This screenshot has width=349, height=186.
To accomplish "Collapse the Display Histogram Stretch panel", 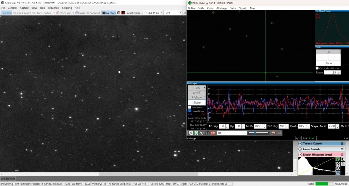I will tap(300, 155).
